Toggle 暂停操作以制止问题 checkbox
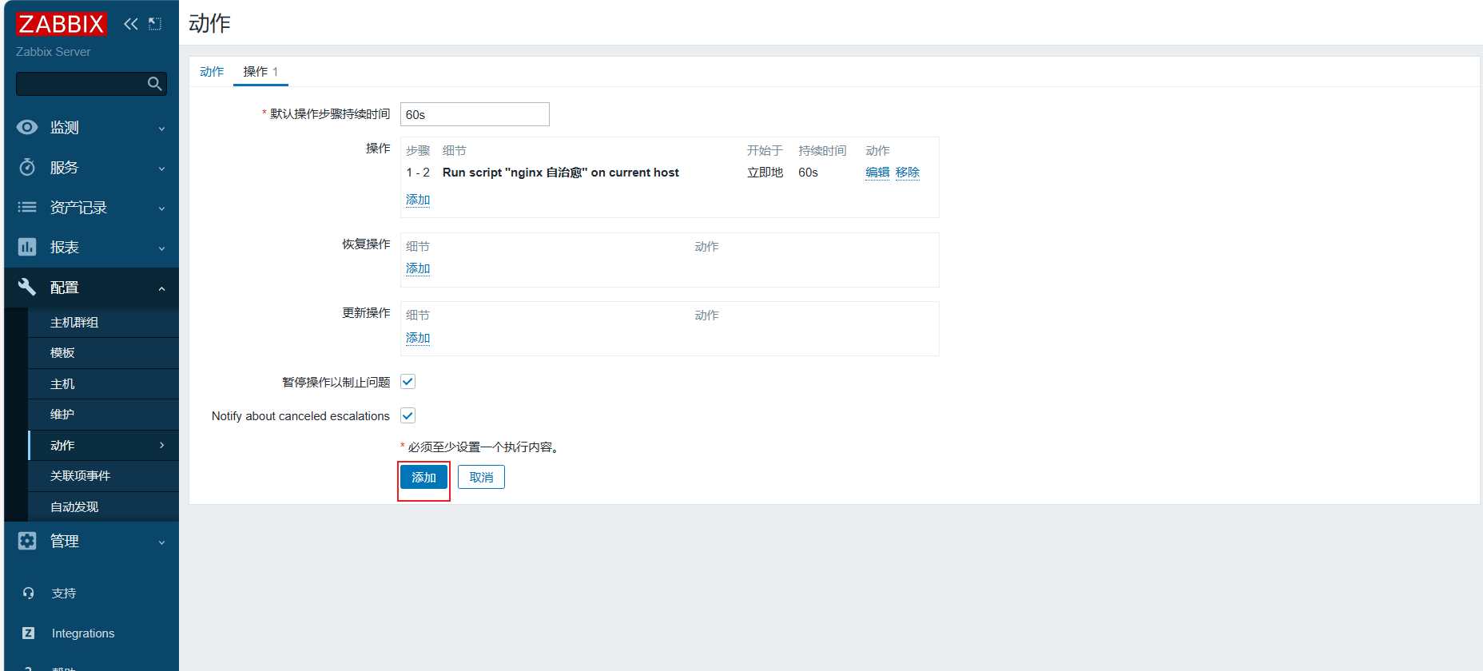The image size is (1483, 671). (x=408, y=382)
